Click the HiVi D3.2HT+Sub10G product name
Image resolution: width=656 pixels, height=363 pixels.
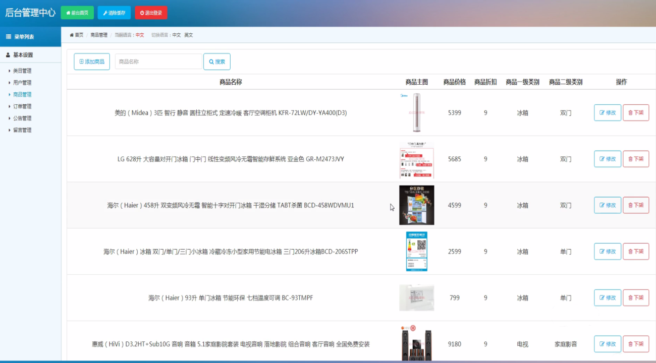coord(231,344)
